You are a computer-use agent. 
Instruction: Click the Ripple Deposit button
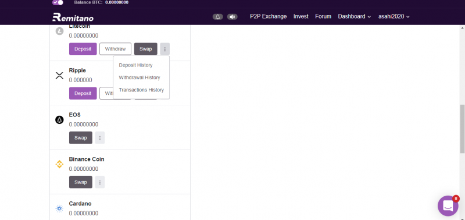tap(83, 93)
